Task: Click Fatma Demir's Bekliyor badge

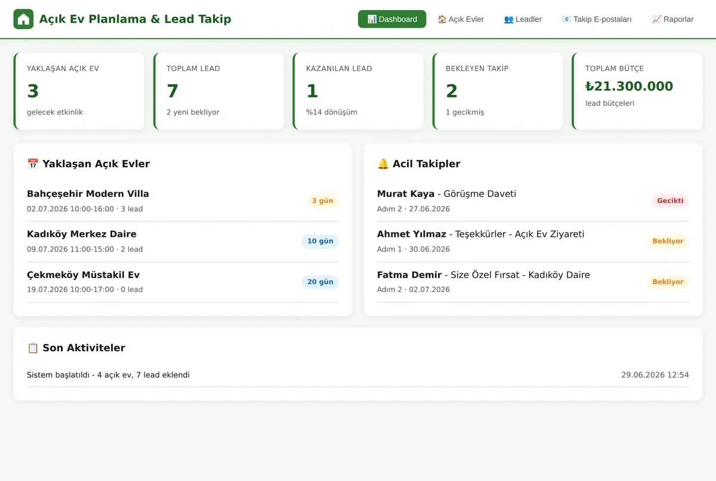Action: (x=668, y=282)
